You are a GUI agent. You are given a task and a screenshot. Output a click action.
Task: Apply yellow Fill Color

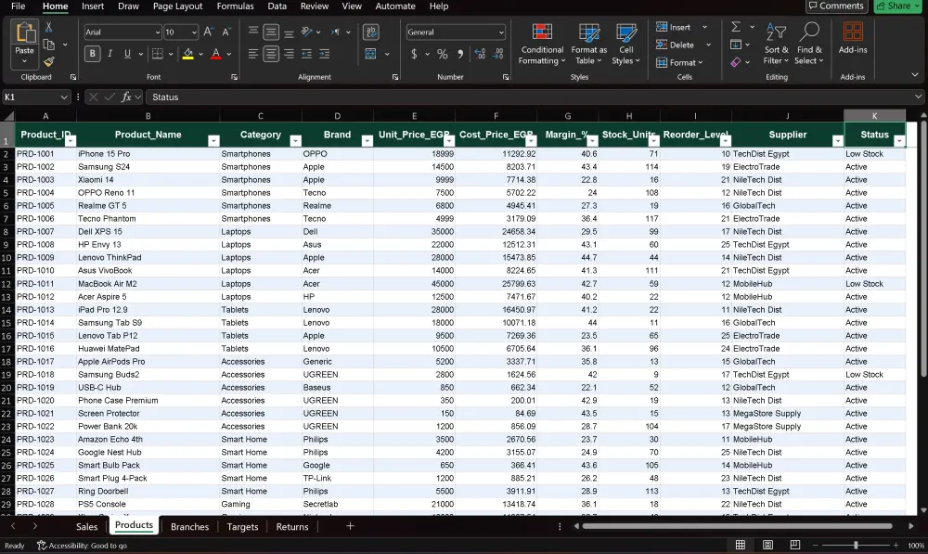pos(187,54)
